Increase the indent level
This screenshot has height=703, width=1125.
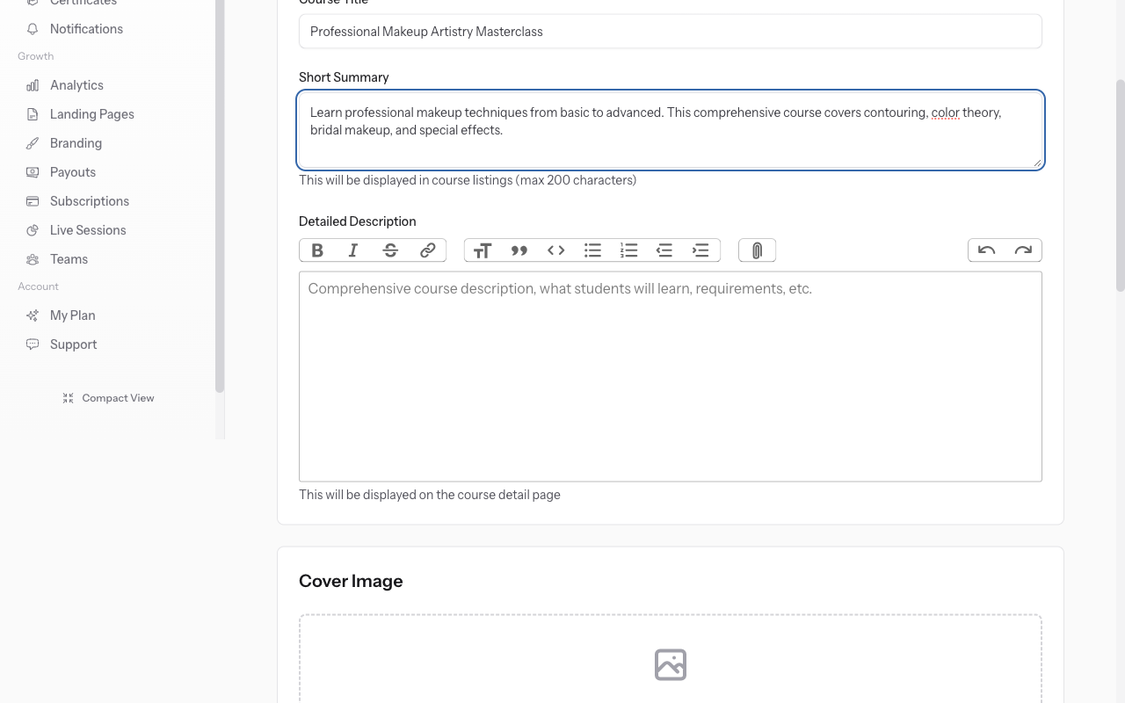point(700,250)
